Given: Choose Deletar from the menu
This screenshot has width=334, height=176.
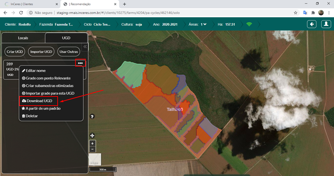Looking at the screenshot, I should tap(30, 116).
